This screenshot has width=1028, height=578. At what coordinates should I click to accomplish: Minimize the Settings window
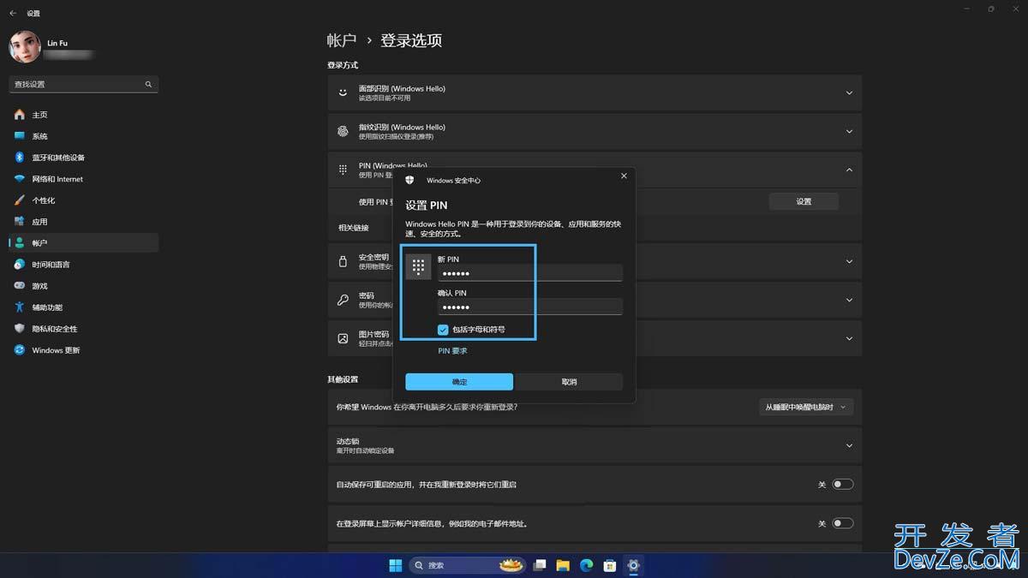[x=965, y=9]
